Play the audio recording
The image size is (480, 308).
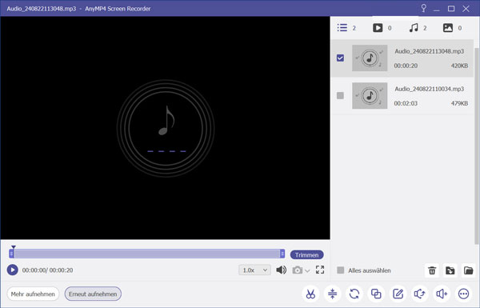13,270
